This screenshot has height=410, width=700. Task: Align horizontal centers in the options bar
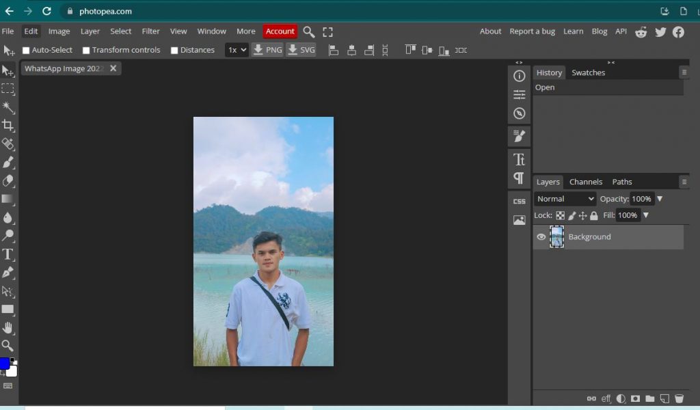pyautogui.click(x=352, y=50)
